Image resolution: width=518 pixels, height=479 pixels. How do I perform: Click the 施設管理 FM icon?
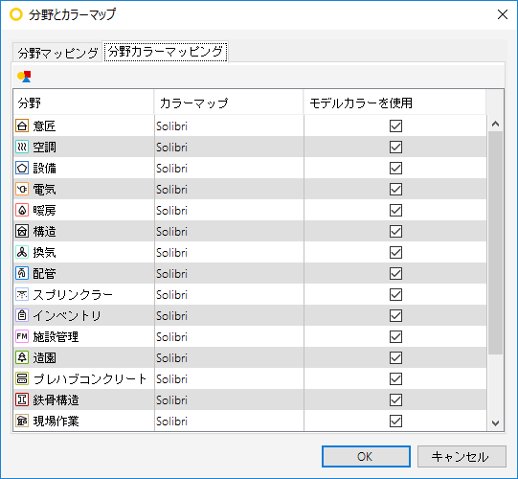pos(22,336)
